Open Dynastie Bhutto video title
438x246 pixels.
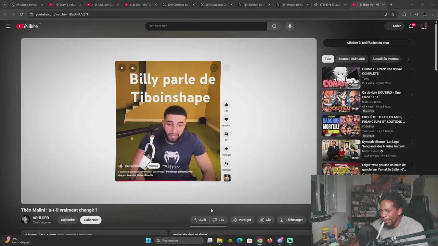[384, 144]
